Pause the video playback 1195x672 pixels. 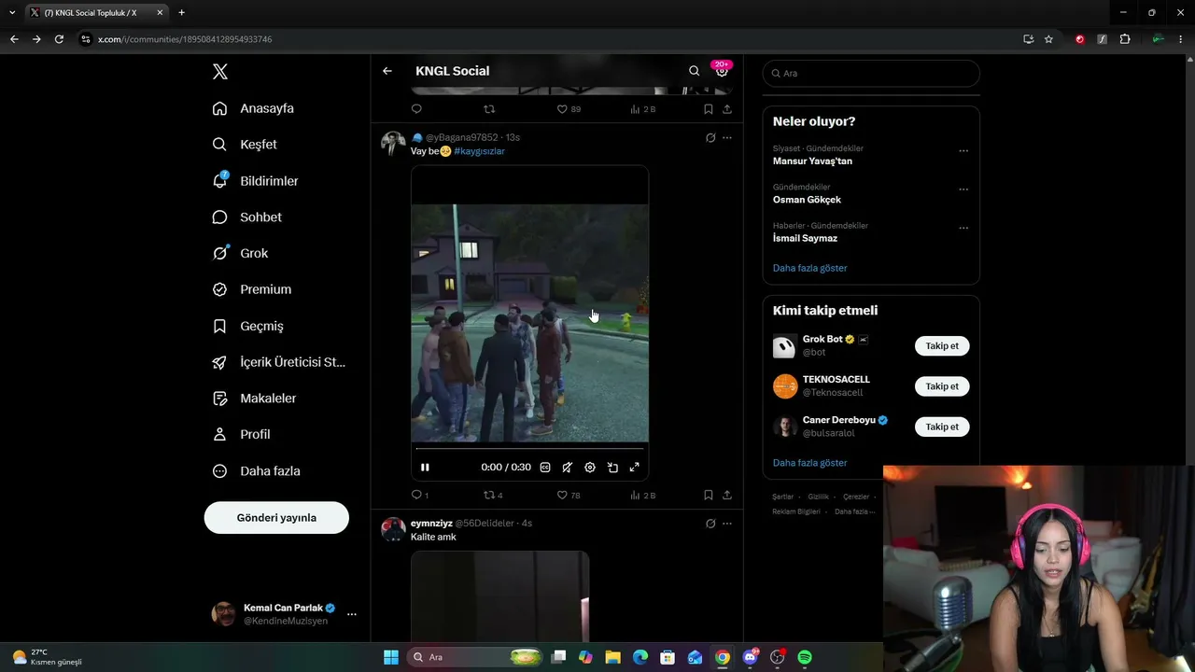click(425, 468)
